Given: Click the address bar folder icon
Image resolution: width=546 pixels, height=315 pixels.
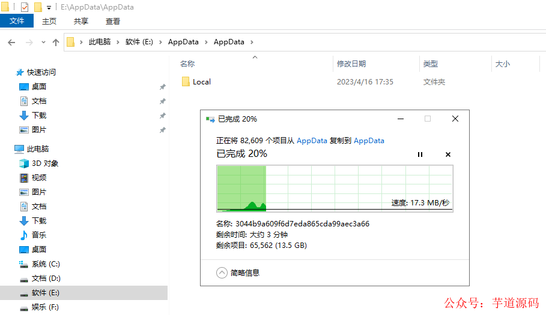Looking at the screenshot, I should (70, 42).
